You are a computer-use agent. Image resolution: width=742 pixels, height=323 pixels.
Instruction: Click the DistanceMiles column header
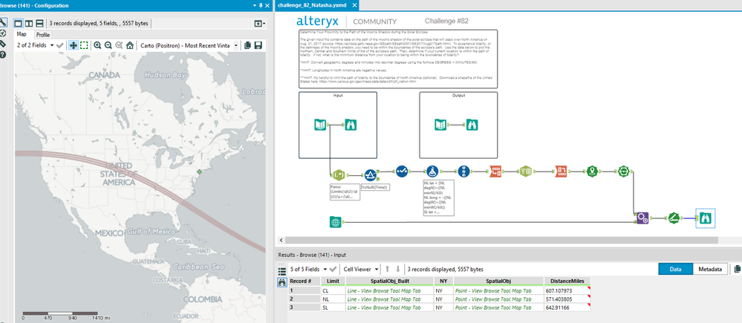567,281
